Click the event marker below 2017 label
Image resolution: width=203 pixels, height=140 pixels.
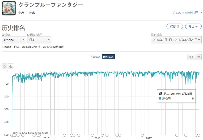pos(142,135)
